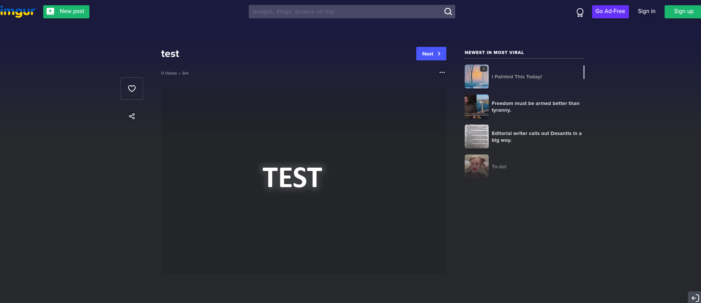Viewport: 701px width, 303px height.
Task: Click the sidebar scrollbar handle
Action: [x=584, y=72]
